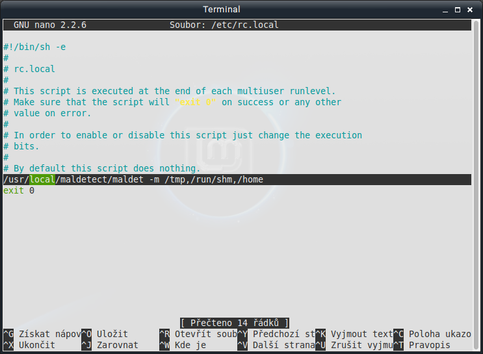483x354 pixels.
Task: Click the ^G Získat nápovědu shortcut
Action: (x=42, y=334)
